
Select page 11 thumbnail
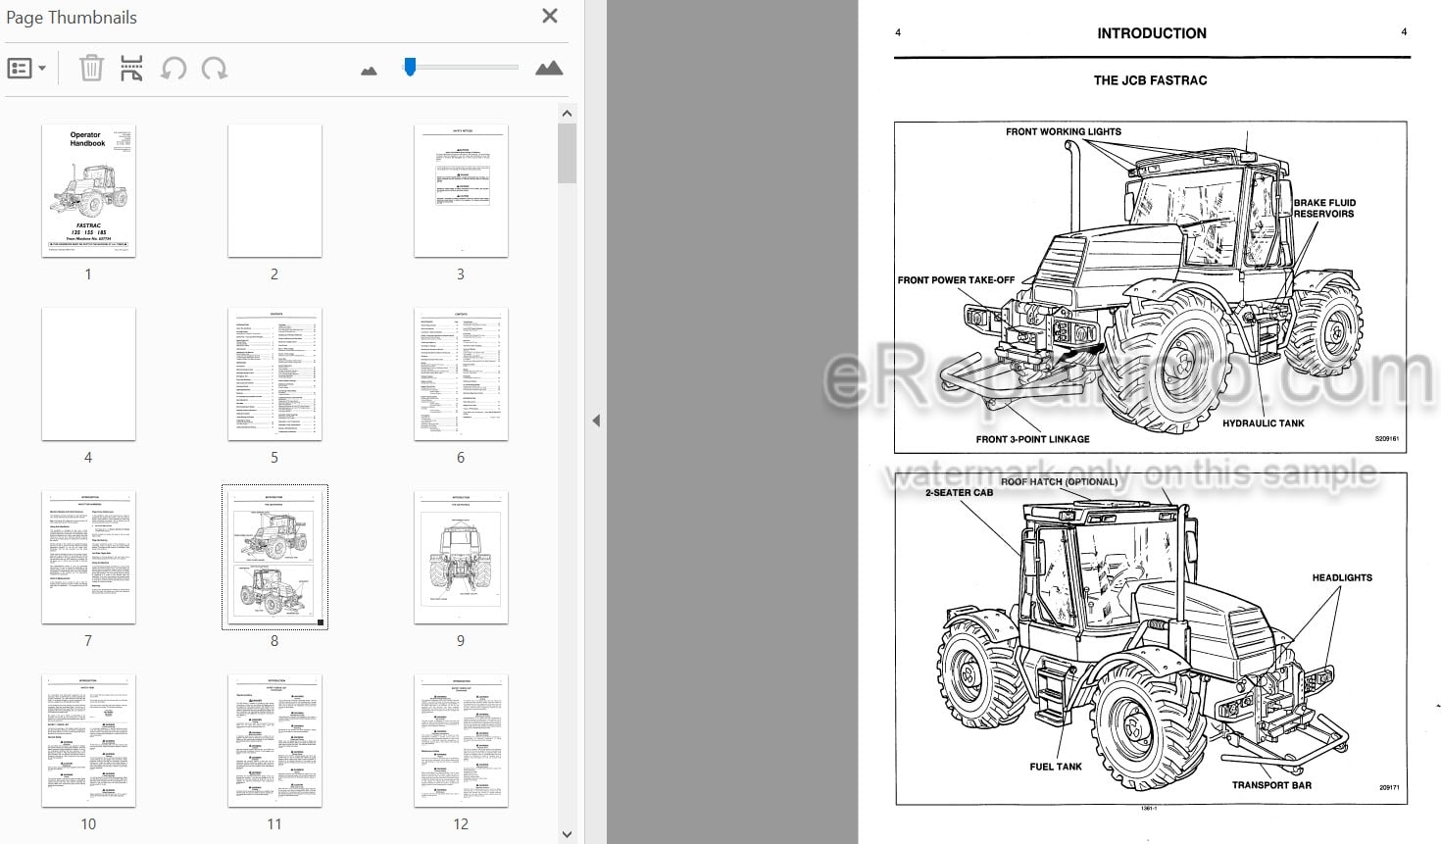(274, 740)
